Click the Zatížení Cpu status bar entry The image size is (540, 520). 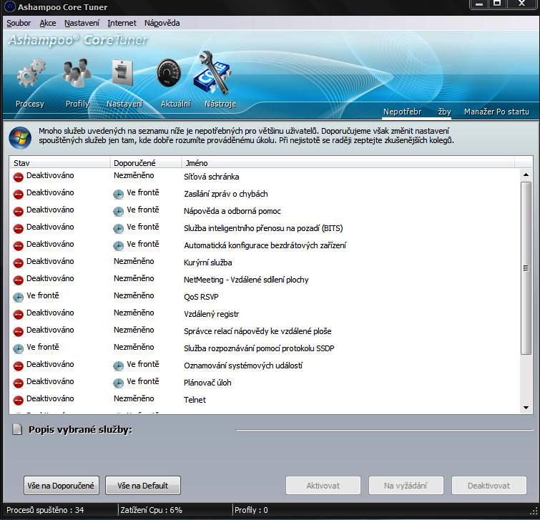pos(151,510)
